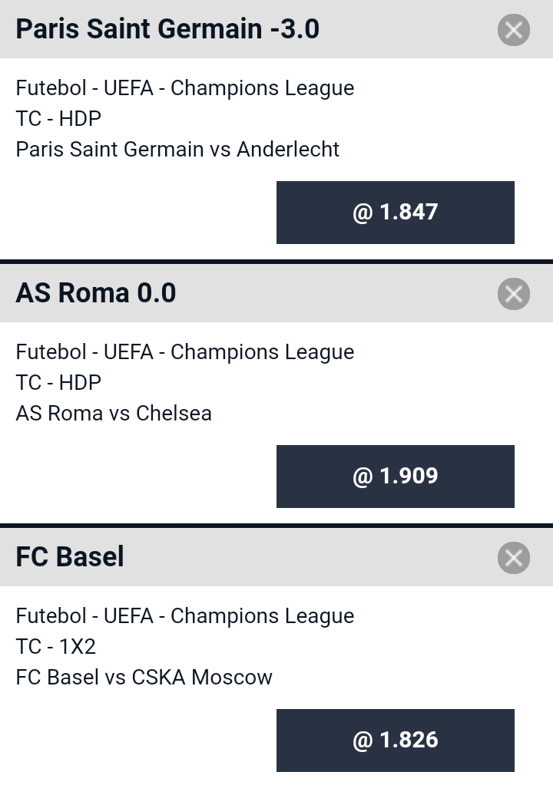Open the FC Basel vs CSKA Moscow match
The image size is (553, 785).
pos(144,677)
